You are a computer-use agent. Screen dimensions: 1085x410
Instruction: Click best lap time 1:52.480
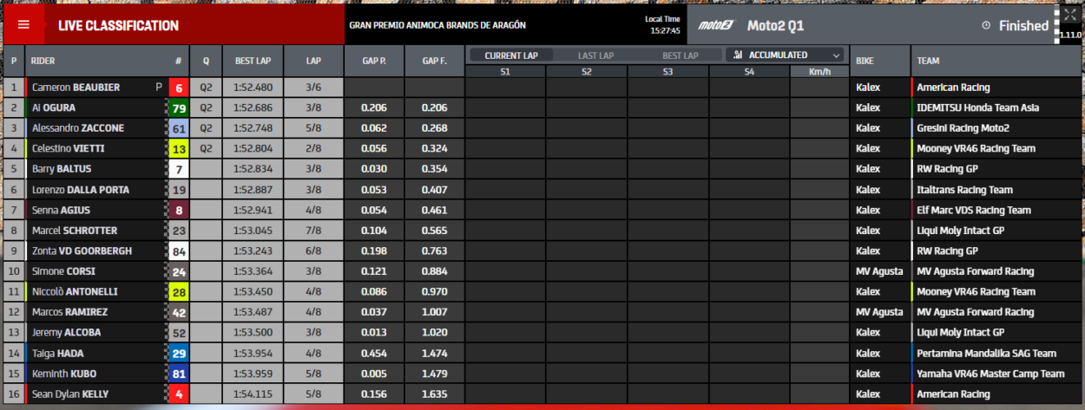(253, 88)
